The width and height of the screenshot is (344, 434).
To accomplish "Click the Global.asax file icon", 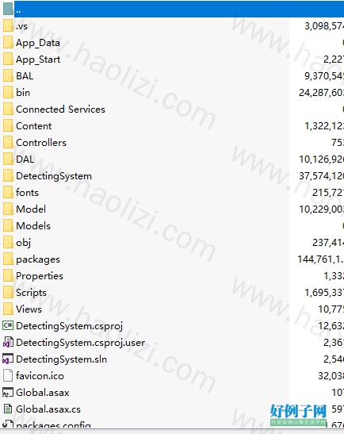I will (8, 392).
